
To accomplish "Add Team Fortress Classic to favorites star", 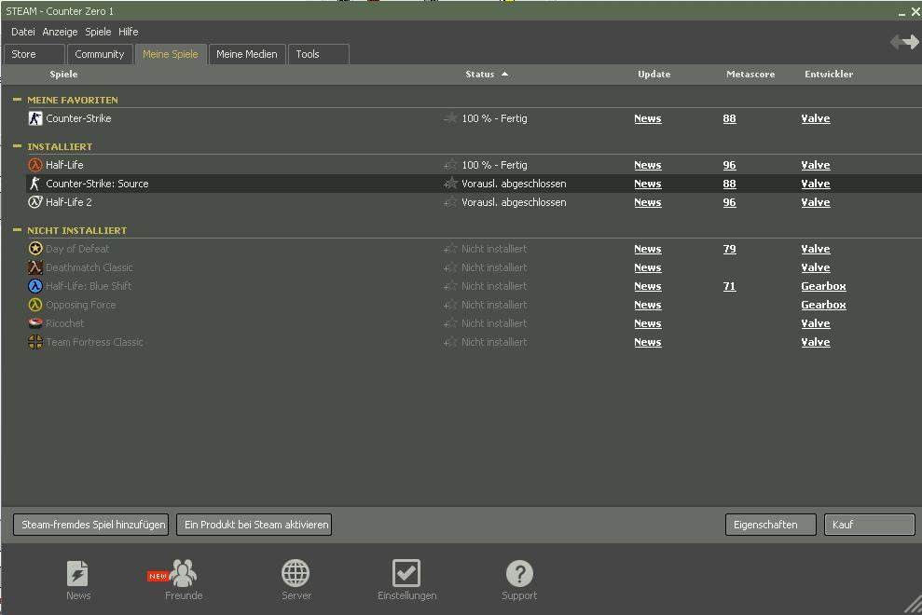I will coord(450,342).
